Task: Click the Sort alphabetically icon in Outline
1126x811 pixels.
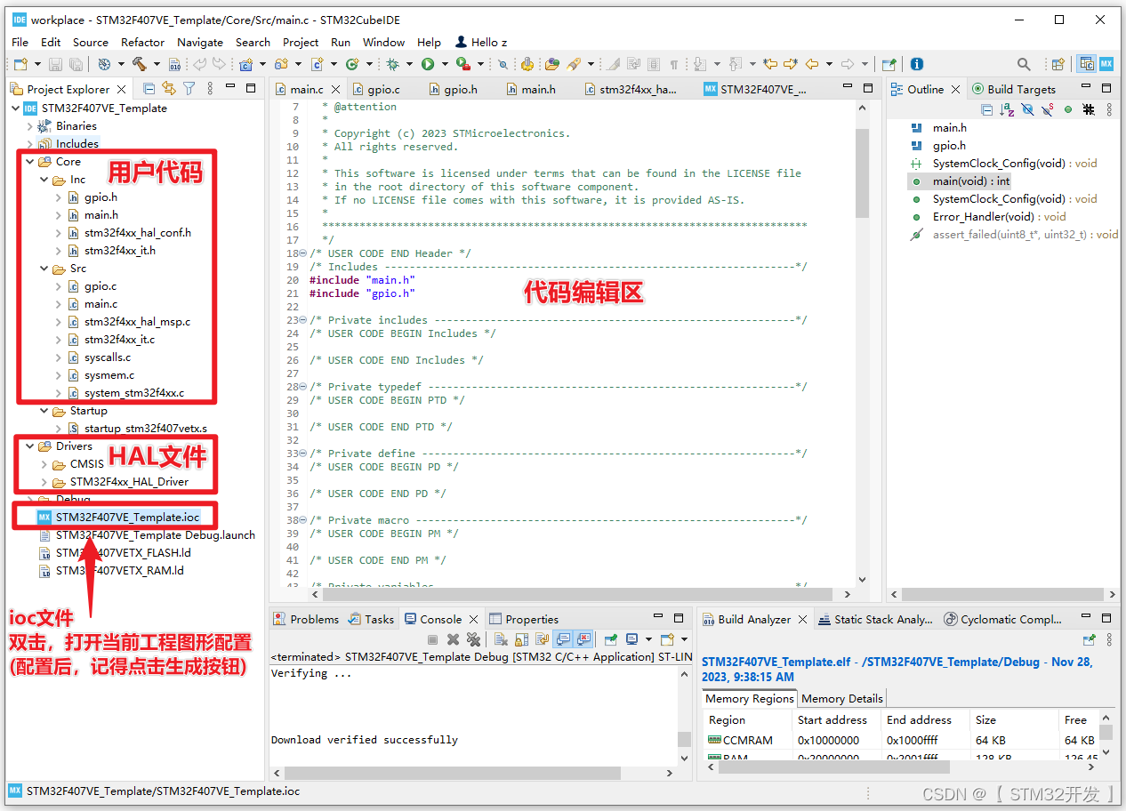Action: tap(1007, 109)
